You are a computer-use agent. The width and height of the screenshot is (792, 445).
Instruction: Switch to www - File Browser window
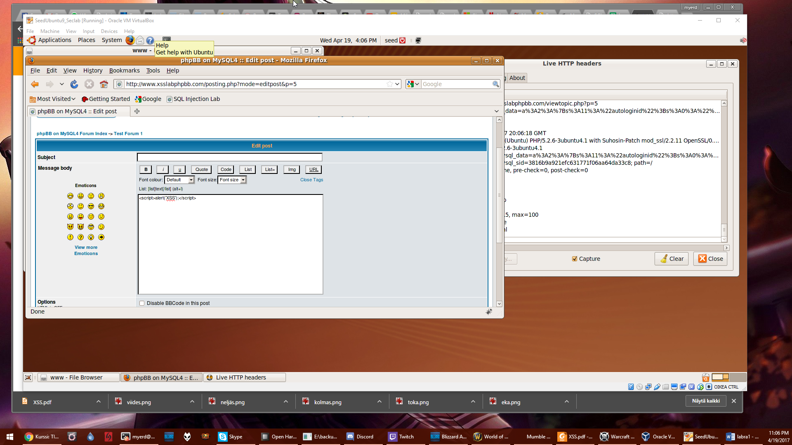[78, 377]
